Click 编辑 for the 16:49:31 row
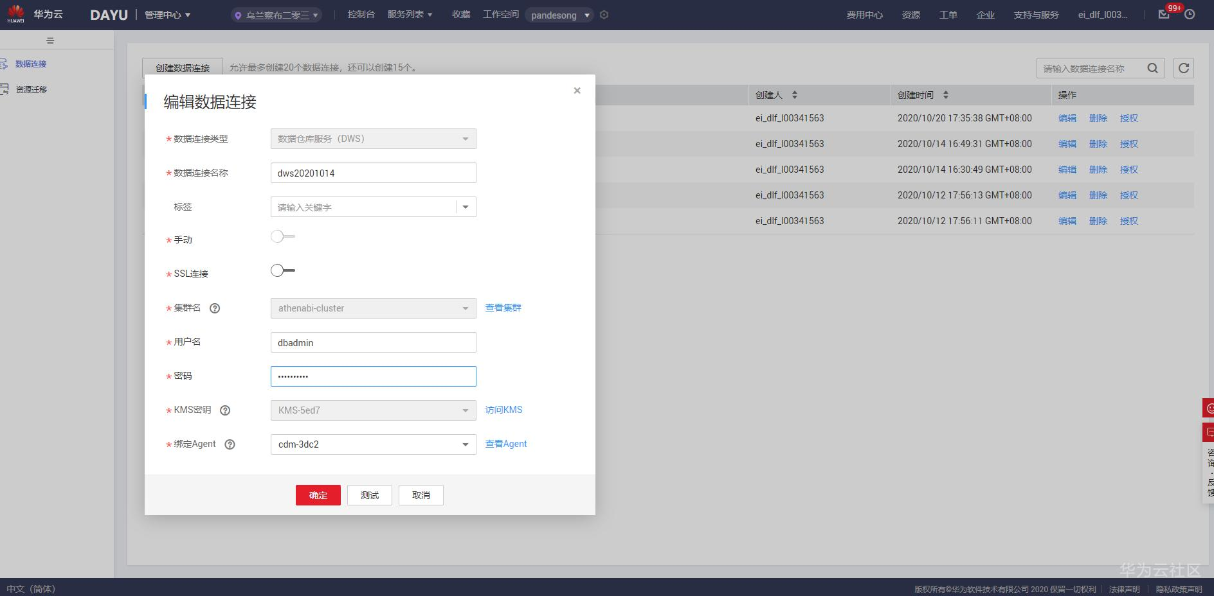1214x596 pixels. click(1067, 144)
